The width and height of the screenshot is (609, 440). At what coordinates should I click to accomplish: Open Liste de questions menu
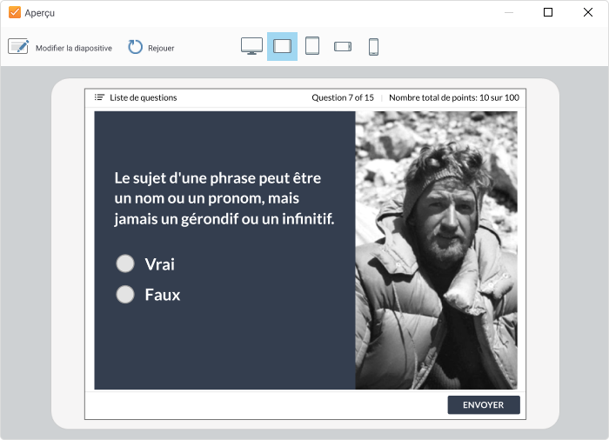(143, 97)
